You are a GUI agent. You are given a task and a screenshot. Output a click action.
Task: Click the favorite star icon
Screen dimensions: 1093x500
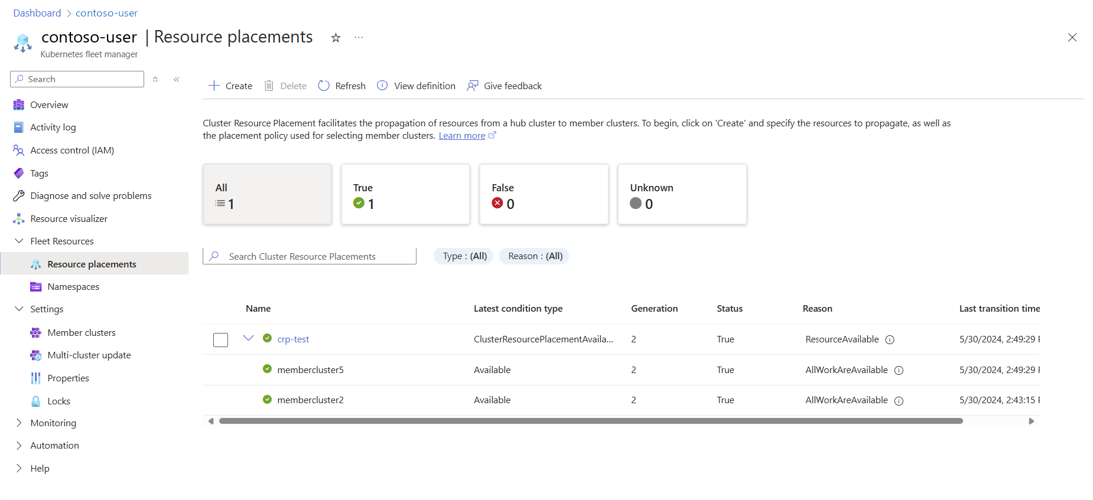336,38
